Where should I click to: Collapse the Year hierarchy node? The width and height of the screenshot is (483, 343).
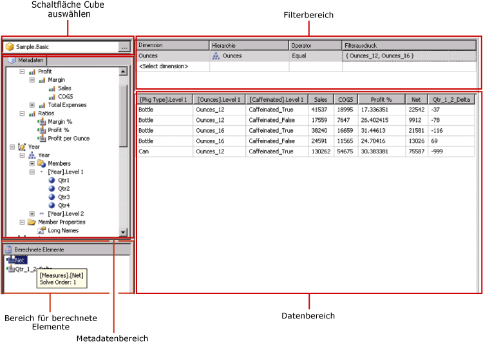pos(22,155)
